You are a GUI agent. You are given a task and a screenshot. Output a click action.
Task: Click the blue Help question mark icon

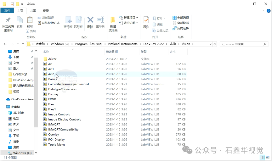[268, 11]
